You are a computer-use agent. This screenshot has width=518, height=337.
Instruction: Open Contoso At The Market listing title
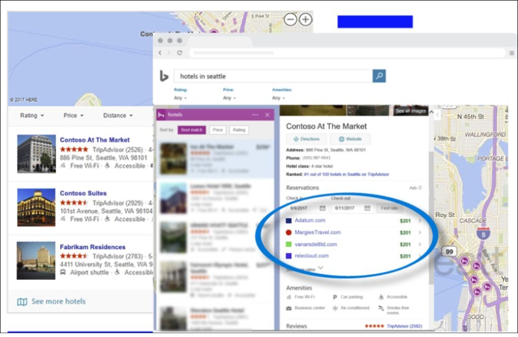pyautogui.click(x=95, y=140)
